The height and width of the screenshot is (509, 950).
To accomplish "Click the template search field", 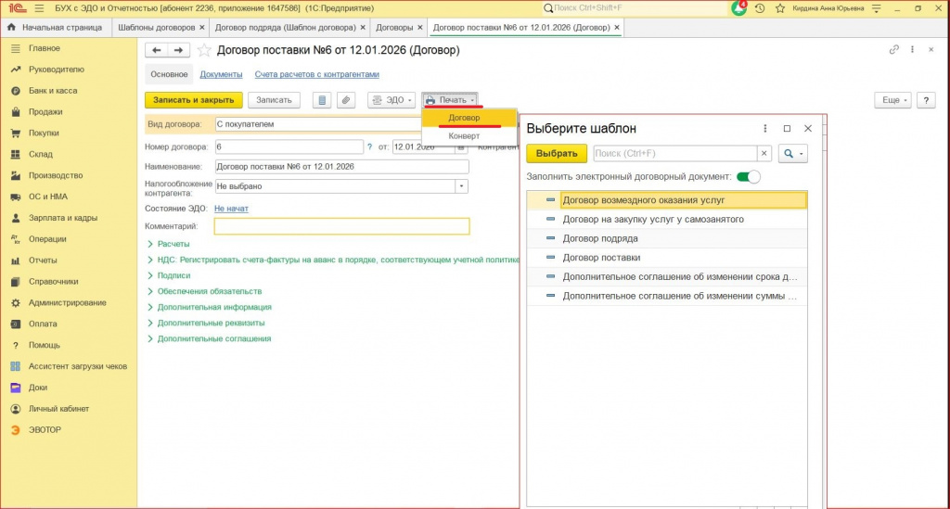I will point(674,154).
